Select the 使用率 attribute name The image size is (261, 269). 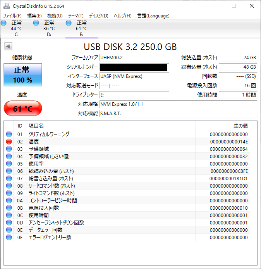(36, 164)
